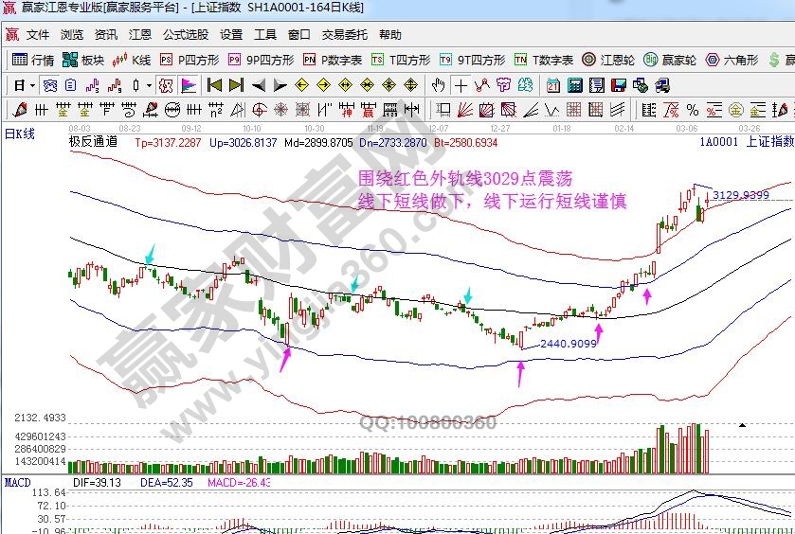
Task: Open the 行情 quotes view
Action: click(32, 60)
